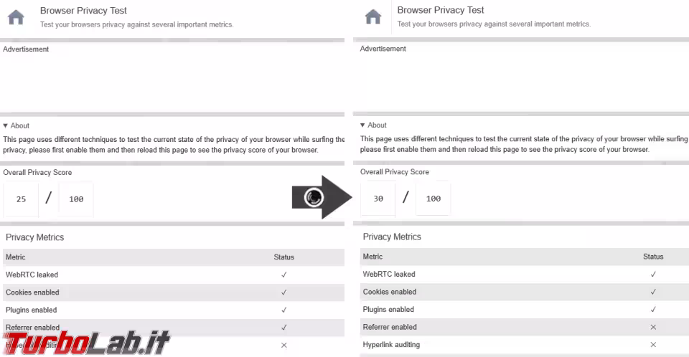Click the Advertisement label in the right panel
This screenshot has height=357, width=689.
click(x=383, y=49)
